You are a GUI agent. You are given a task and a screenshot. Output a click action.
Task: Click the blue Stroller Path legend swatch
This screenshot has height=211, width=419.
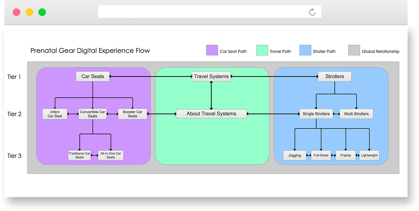pos(305,50)
